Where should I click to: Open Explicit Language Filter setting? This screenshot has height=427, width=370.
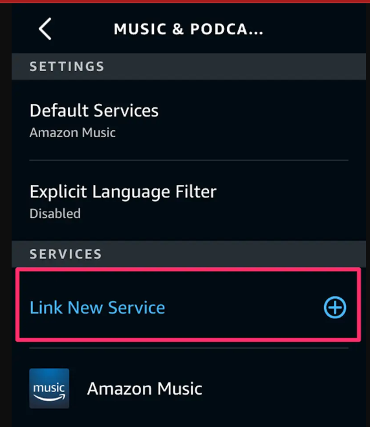pos(188,201)
